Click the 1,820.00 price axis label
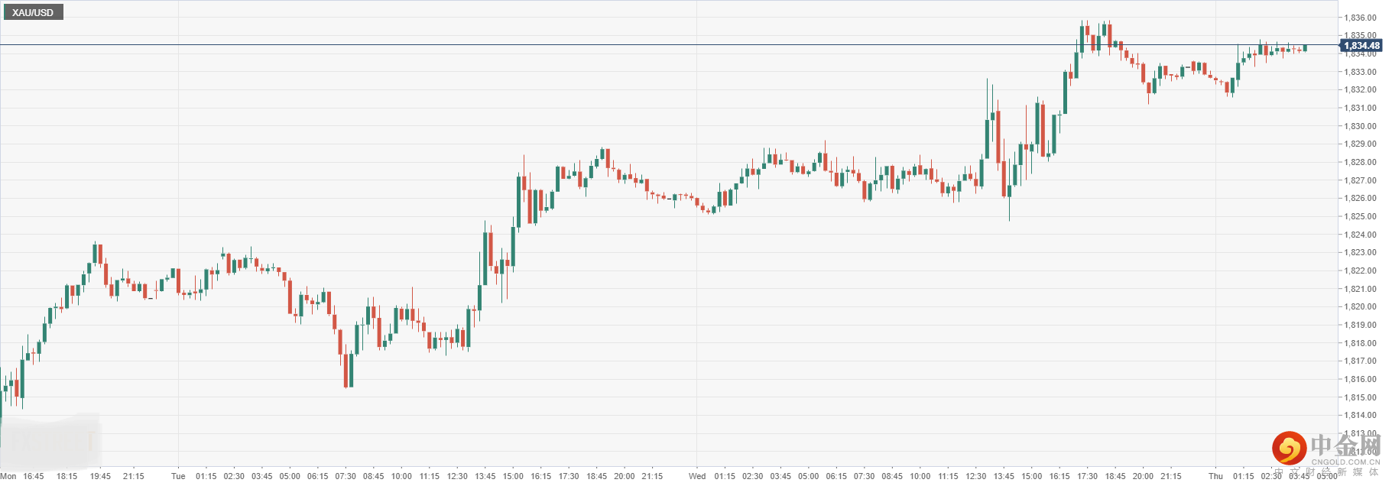 point(1360,306)
